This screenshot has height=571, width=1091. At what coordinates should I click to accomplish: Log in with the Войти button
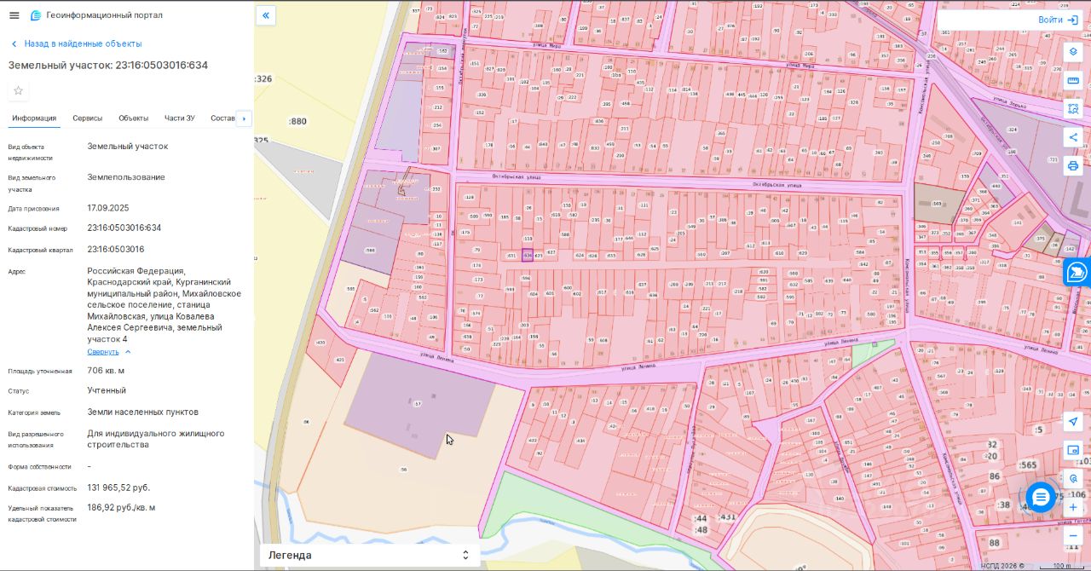(1058, 20)
